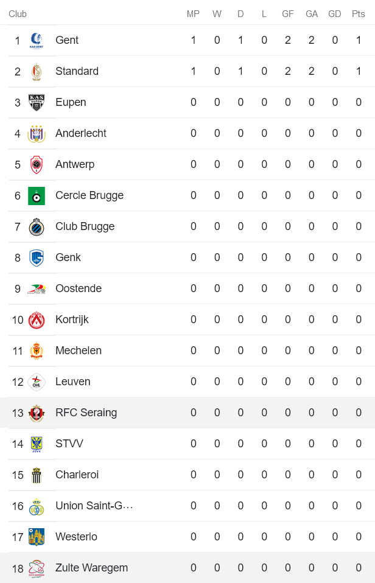Click the Zulte Waregem crest
This screenshot has width=375, height=583.
[x=35, y=568]
